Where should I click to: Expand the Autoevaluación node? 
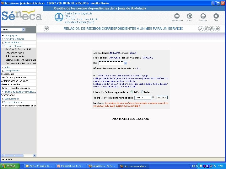[x=3, y=99]
